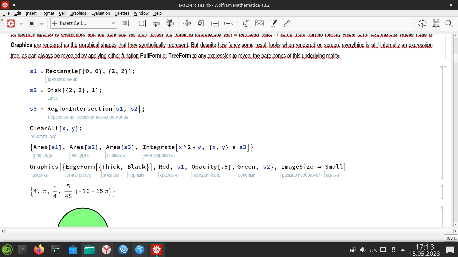Open the Insert Cell combo box
458x257 pixels.
(83, 23)
